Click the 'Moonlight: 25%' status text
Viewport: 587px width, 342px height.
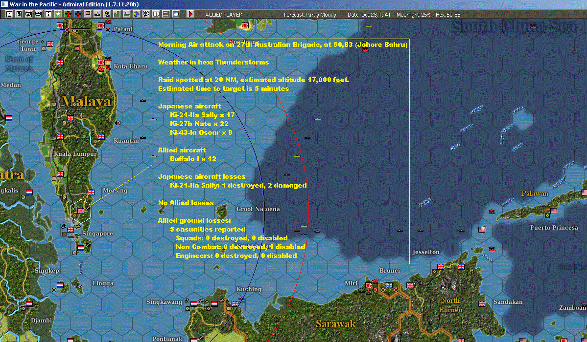[x=413, y=15]
